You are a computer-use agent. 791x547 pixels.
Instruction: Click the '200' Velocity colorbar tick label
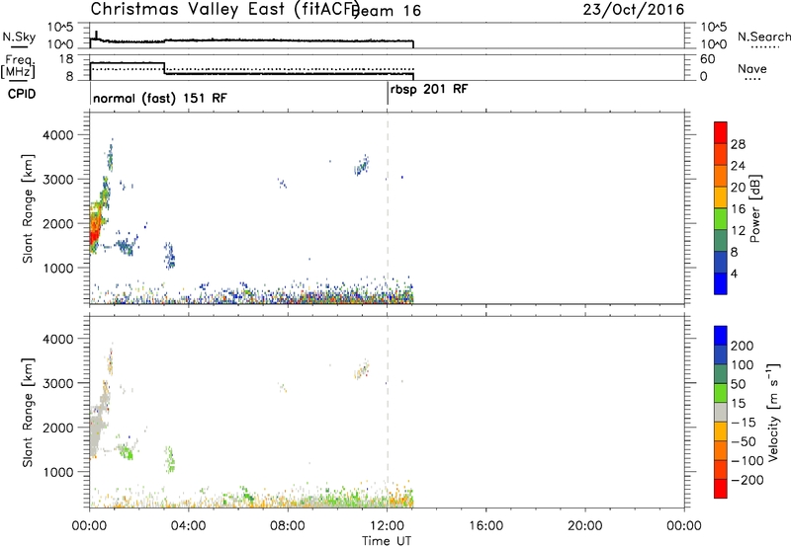point(743,346)
